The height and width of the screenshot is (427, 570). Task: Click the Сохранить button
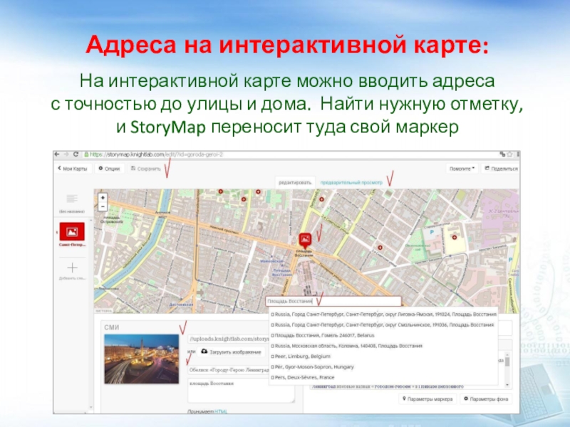click(146, 169)
